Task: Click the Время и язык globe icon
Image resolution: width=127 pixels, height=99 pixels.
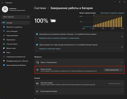Action: (4, 48)
